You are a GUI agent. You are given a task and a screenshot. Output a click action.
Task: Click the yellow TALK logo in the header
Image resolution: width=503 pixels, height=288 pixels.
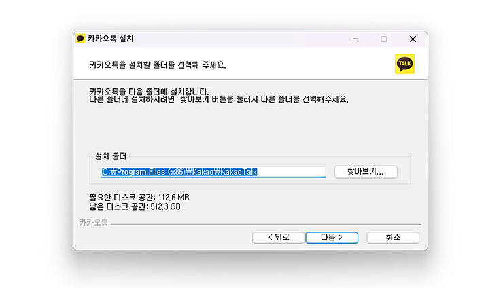coord(404,64)
